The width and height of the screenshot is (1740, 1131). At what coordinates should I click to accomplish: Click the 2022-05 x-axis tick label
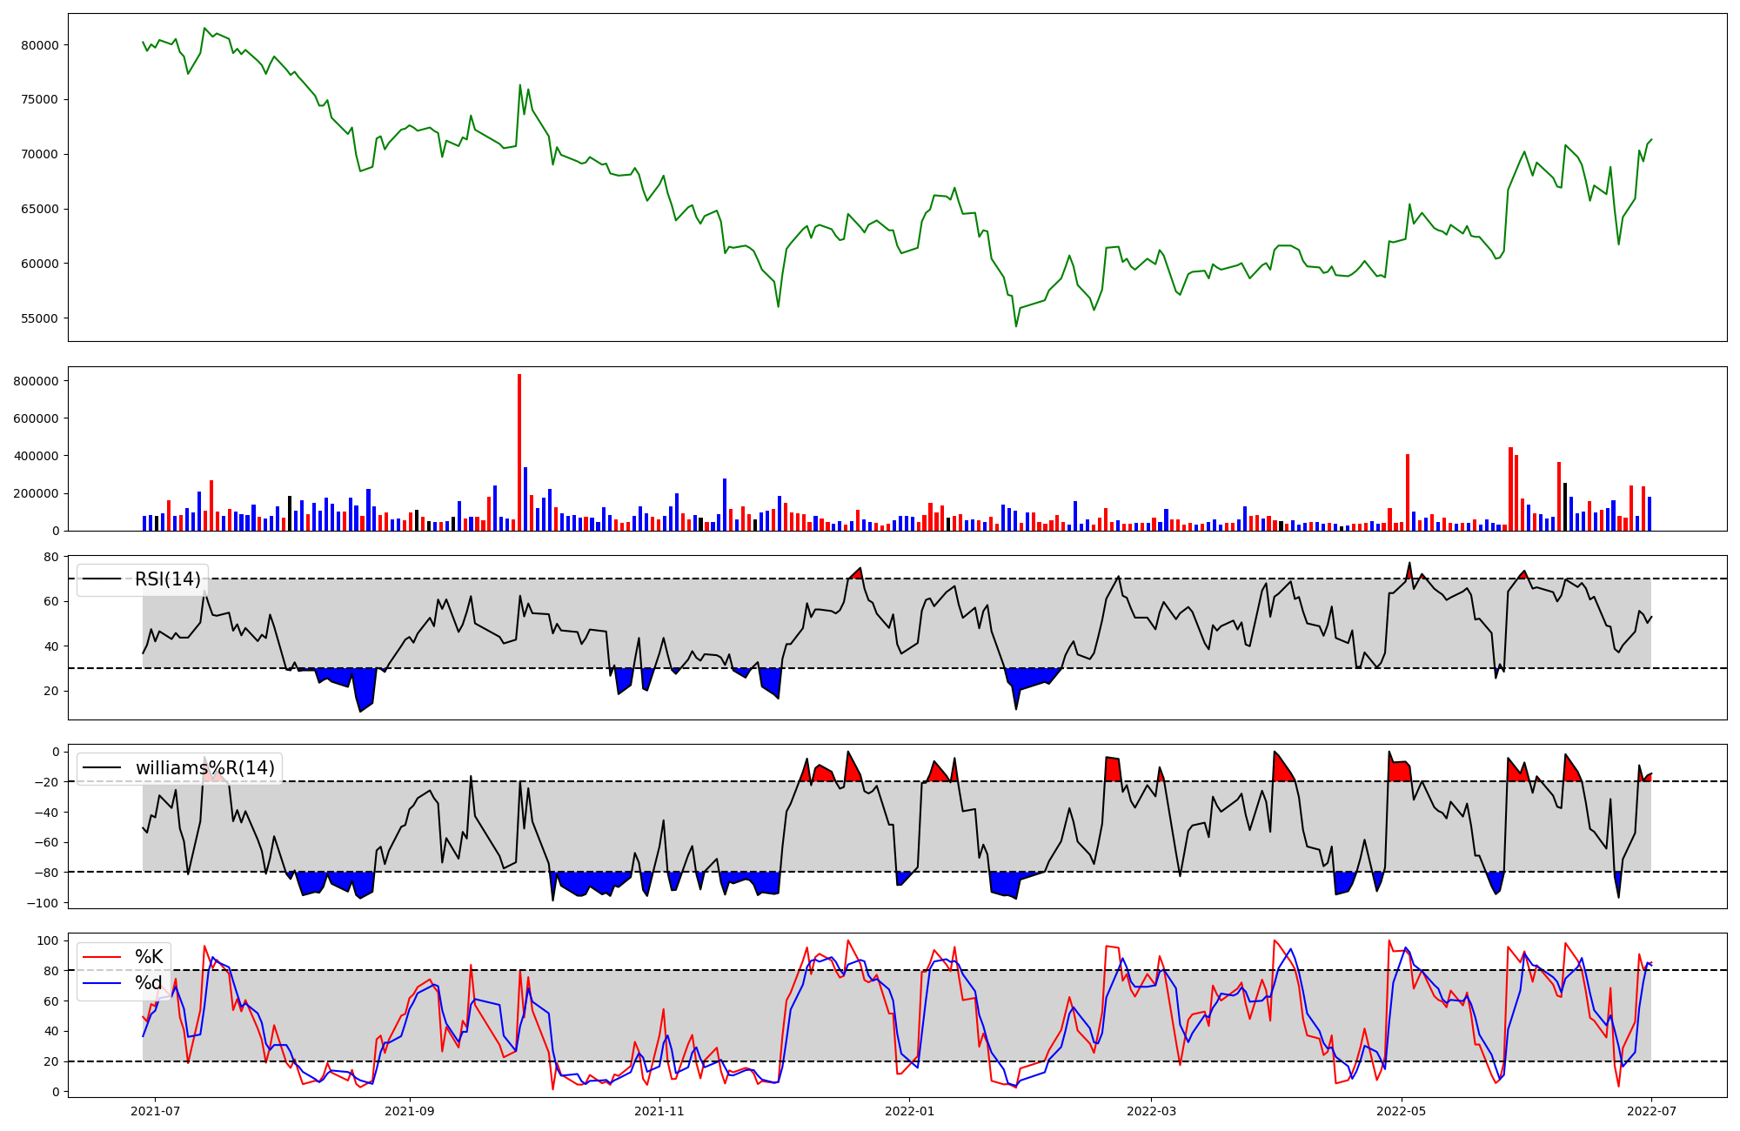pyautogui.click(x=1402, y=1111)
